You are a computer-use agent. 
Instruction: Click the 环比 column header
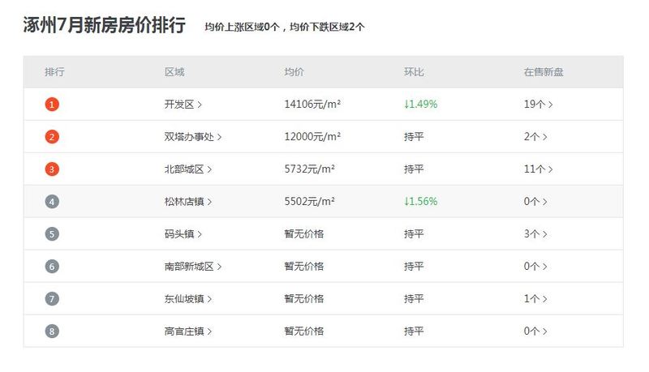pyautogui.click(x=414, y=72)
